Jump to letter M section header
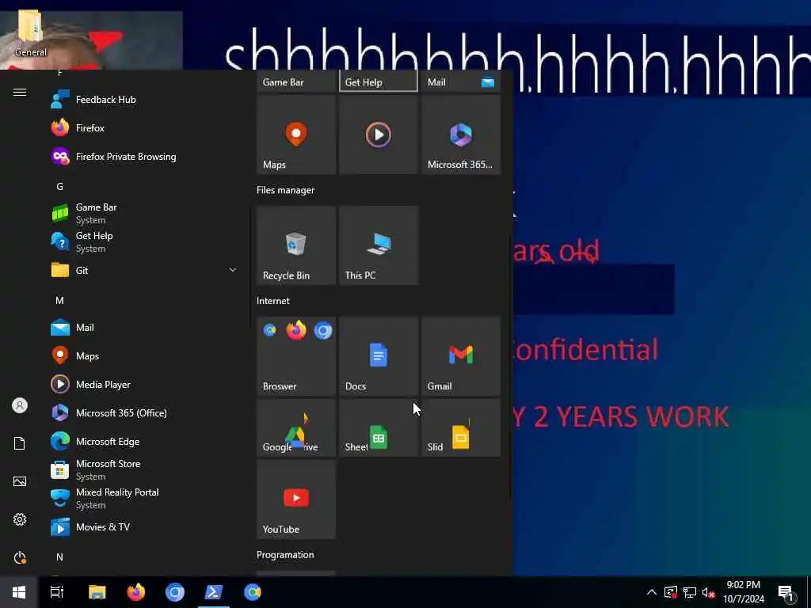Viewport: 811px width, 608px height. (59, 300)
